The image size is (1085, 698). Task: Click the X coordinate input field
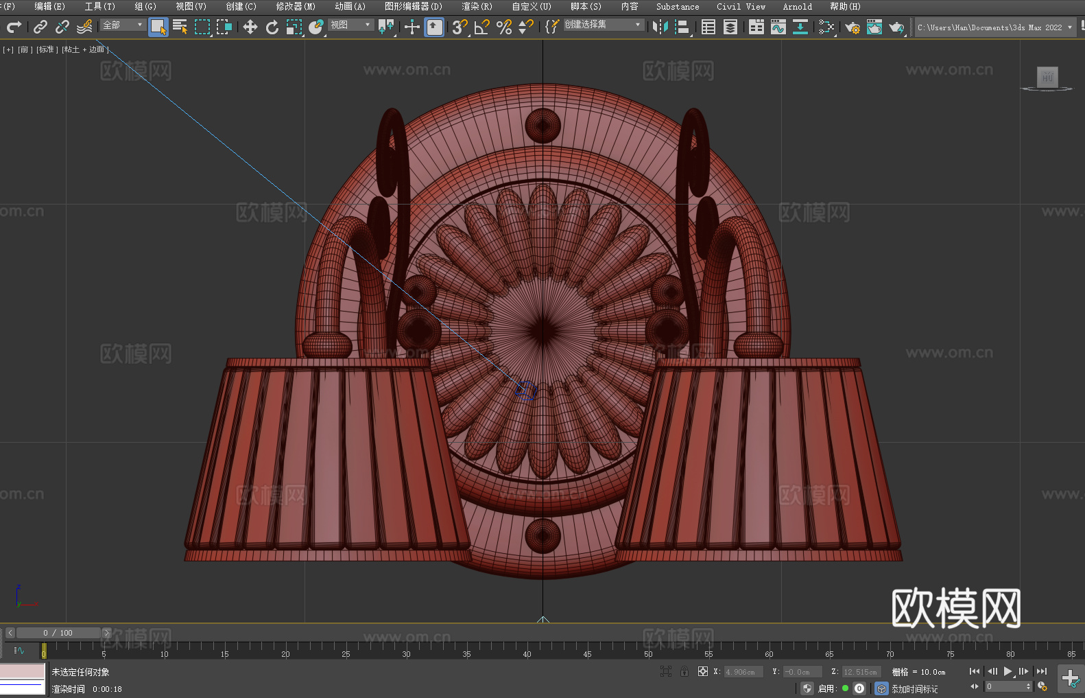pos(743,672)
